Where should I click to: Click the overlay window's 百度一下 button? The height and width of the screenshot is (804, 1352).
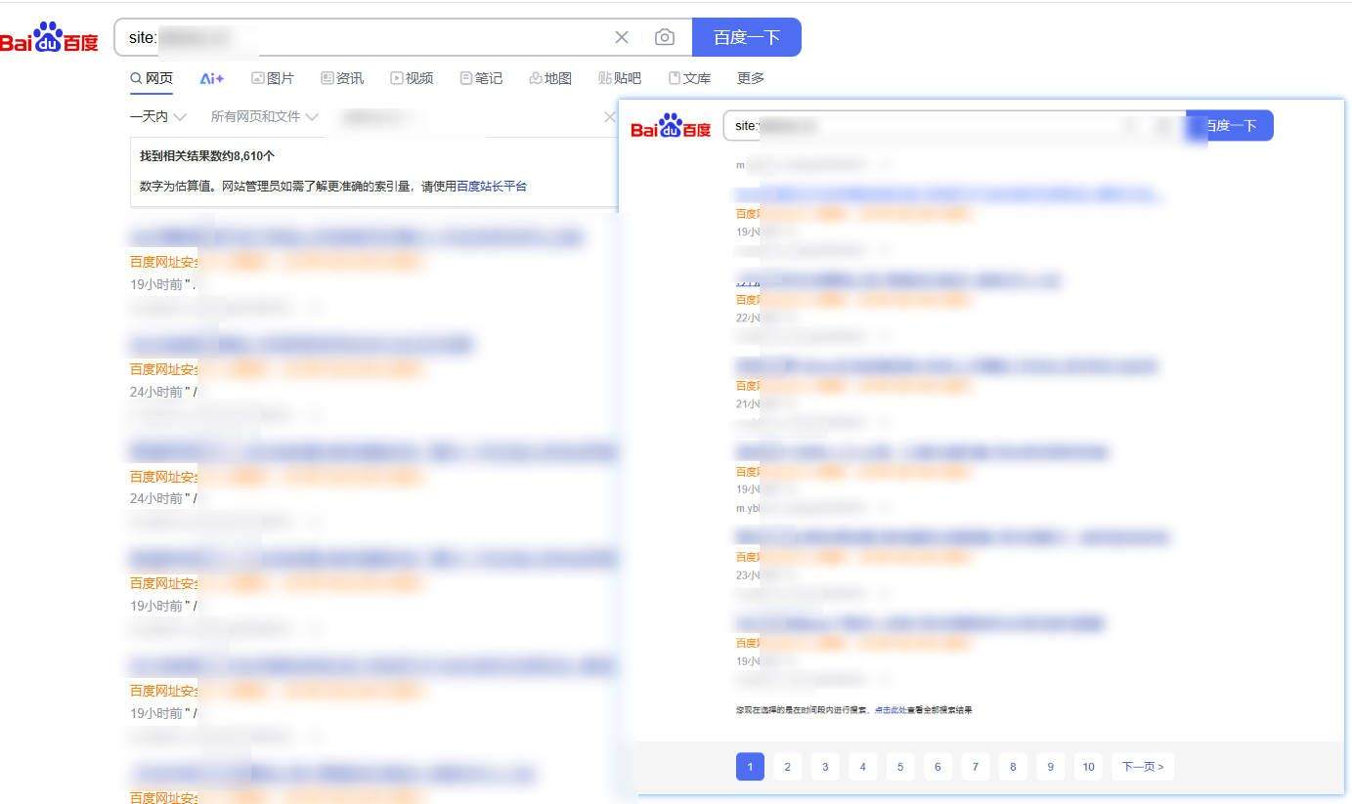[1230, 125]
